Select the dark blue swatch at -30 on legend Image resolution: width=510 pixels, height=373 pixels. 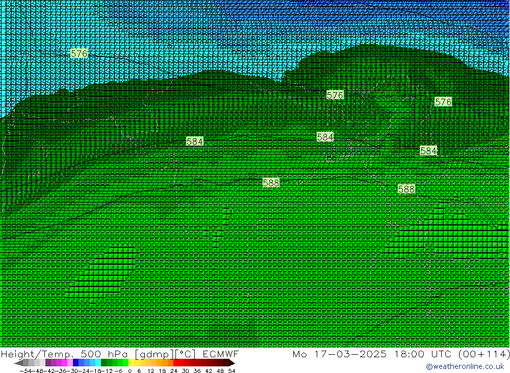(75, 363)
